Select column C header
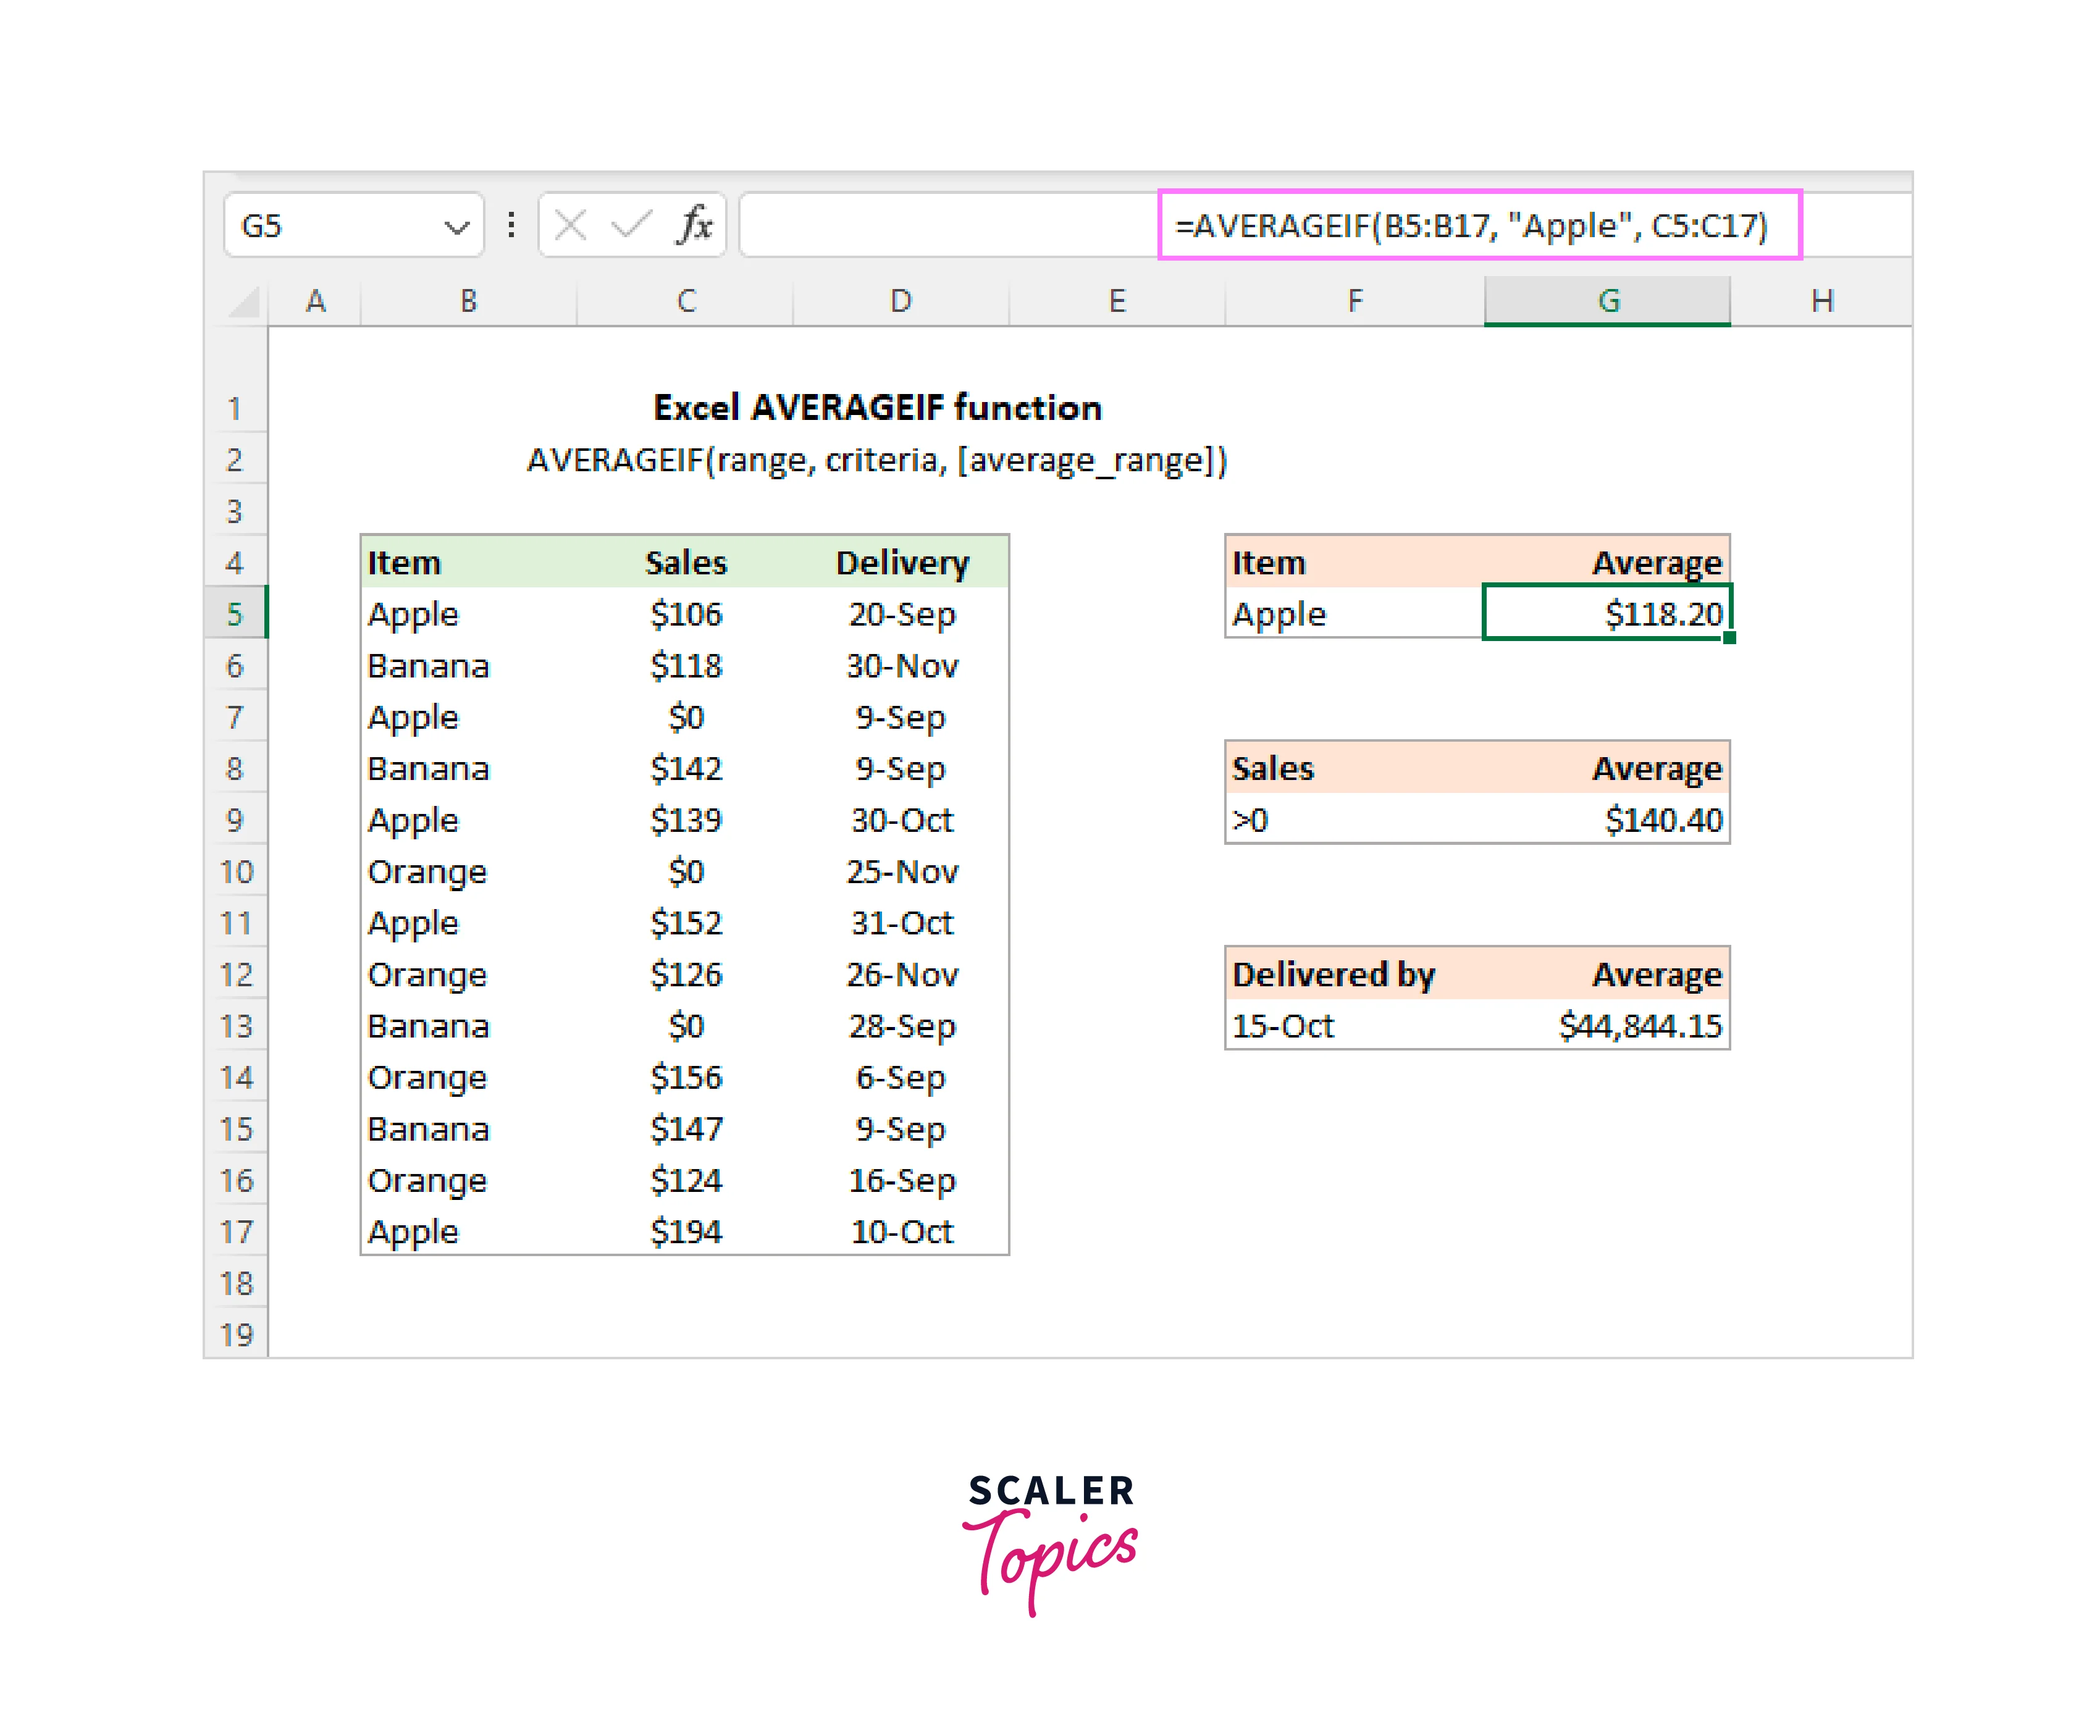The height and width of the screenshot is (1736, 2100). click(x=686, y=301)
